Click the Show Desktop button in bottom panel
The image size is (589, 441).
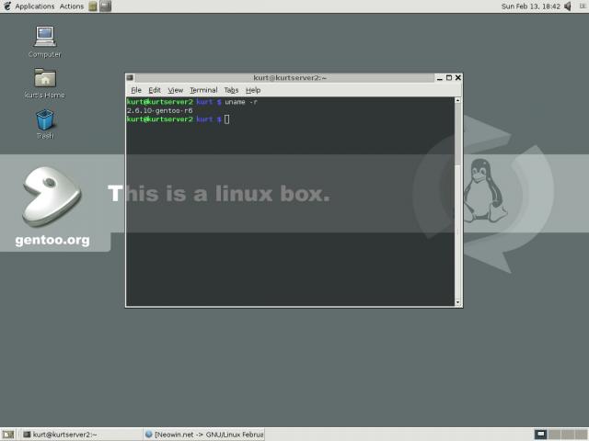[8, 435]
